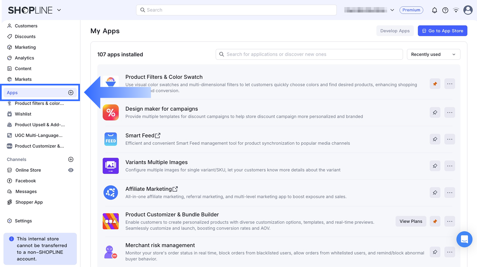477x267 pixels.
Task: Open the user account avatar
Action: pos(468,10)
